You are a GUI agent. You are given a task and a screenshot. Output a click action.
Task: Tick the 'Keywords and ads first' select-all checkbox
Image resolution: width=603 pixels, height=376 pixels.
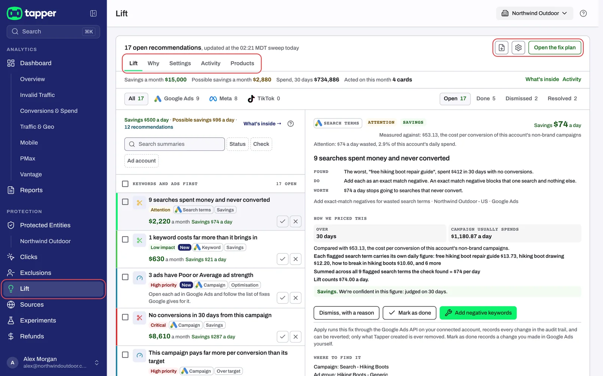coord(125,184)
